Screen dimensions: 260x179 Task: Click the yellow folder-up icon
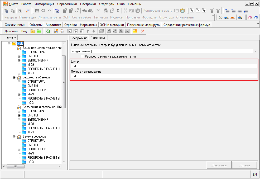(32, 31)
